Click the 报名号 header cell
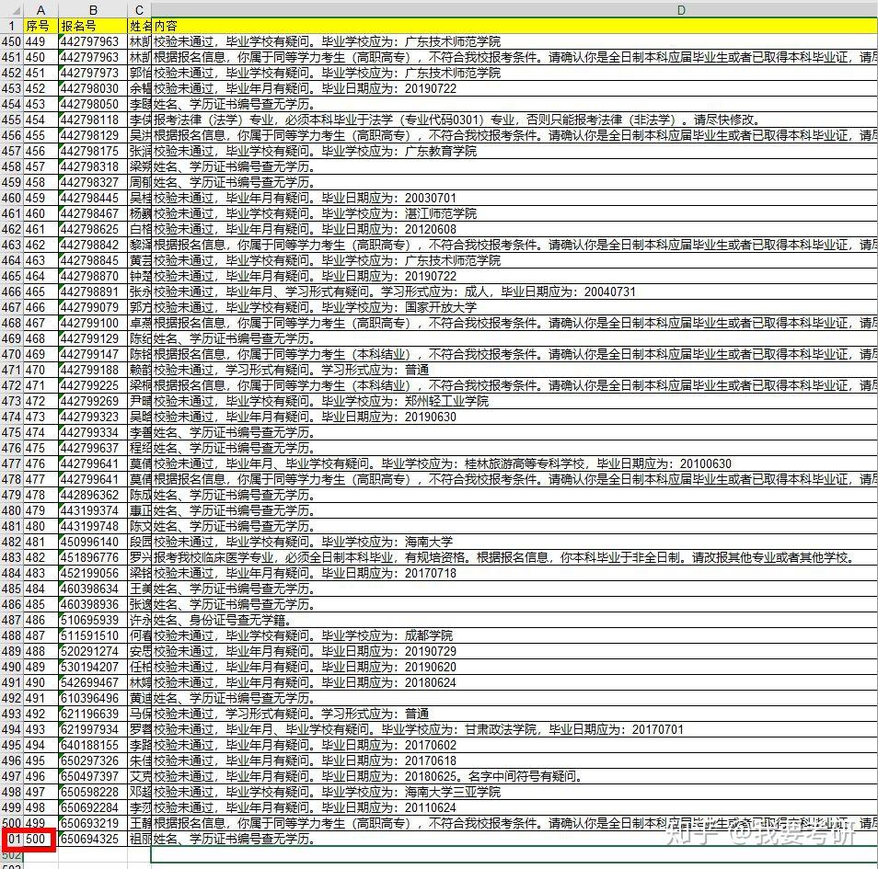Viewport: 878px width, 869px height. coord(93,26)
